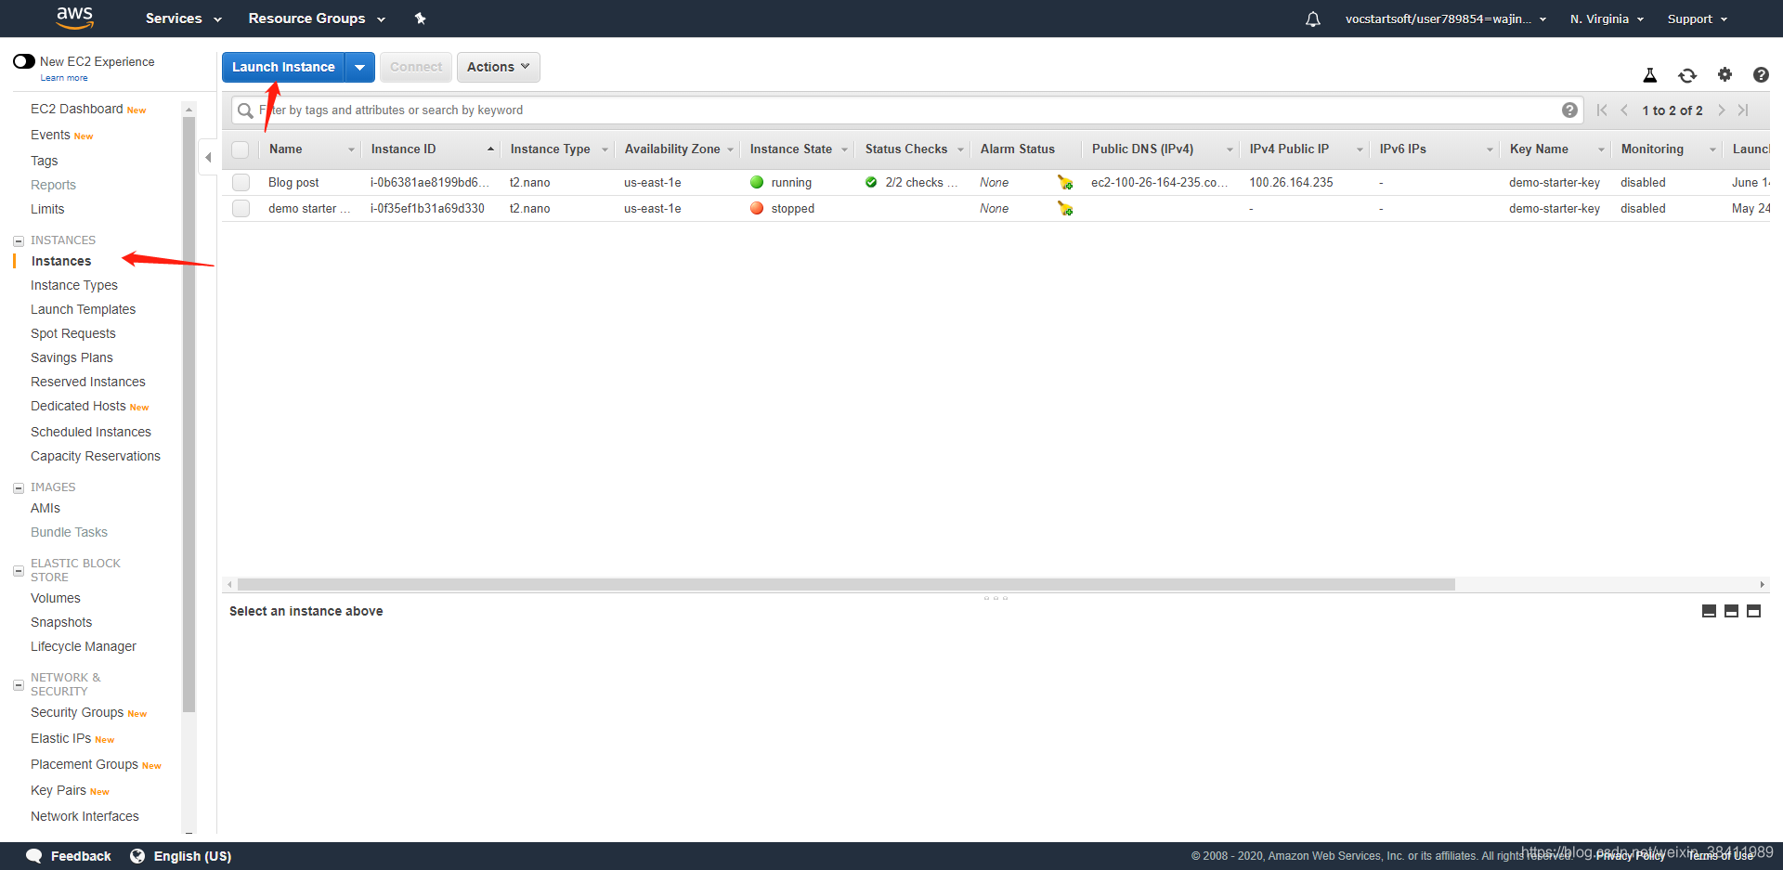Collapse the IMAGES sidebar section
This screenshot has width=1783, height=870.
click(x=19, y=488)
